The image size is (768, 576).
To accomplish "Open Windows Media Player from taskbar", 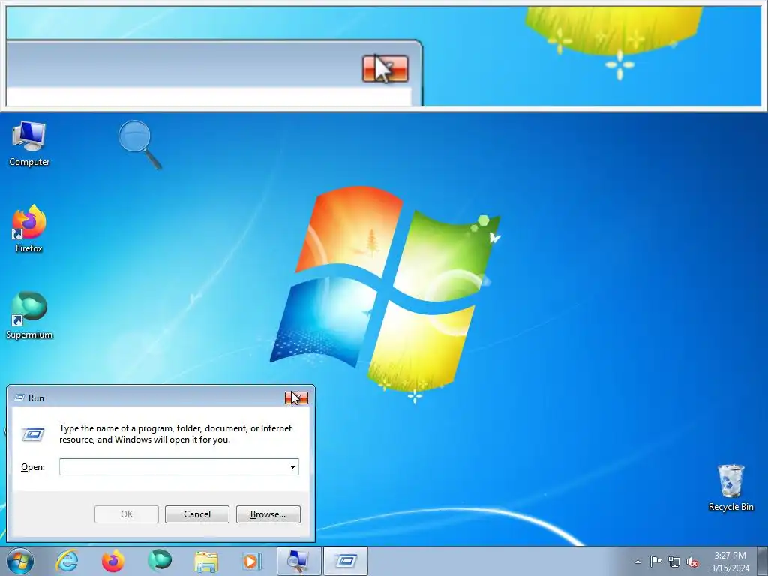I will 252,561.
